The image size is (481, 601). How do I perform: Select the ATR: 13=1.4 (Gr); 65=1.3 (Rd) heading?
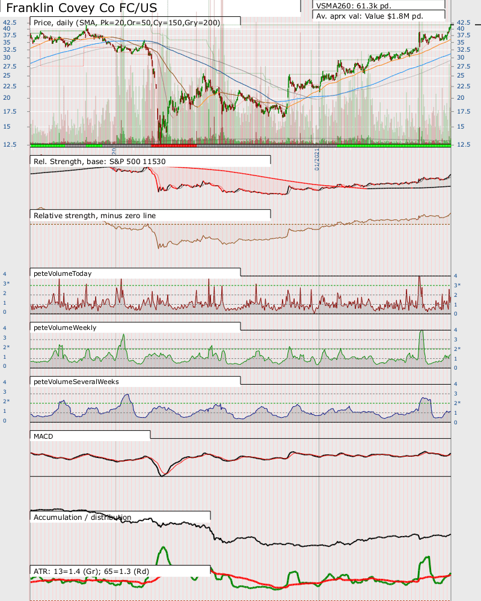(x=91, y=571)
